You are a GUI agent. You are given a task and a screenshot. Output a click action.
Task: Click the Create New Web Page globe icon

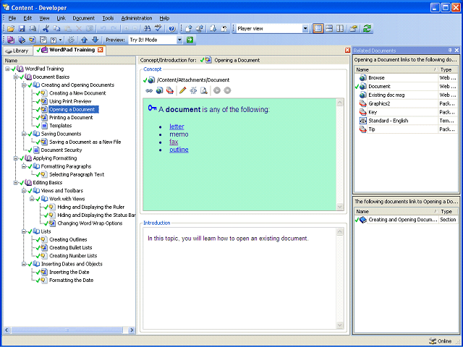[159, 90]
